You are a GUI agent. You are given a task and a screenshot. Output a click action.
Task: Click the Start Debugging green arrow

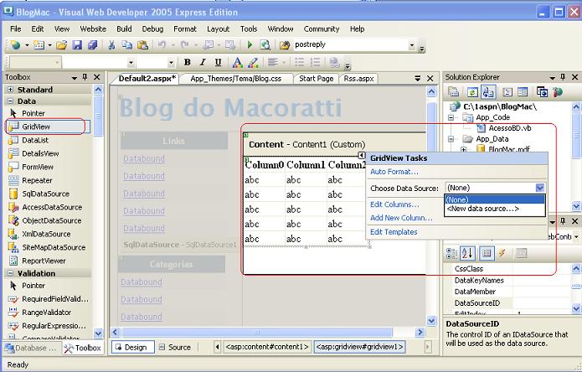(249, 45)
